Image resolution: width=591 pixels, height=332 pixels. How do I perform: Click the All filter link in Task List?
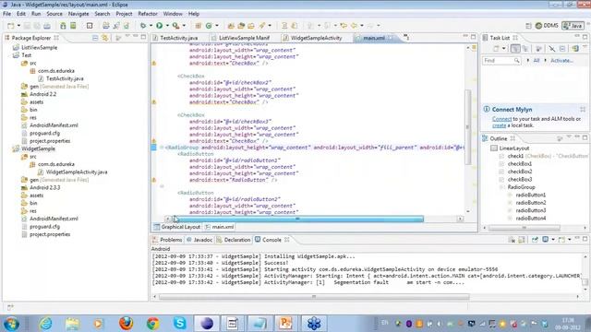(x=536, y=60)
